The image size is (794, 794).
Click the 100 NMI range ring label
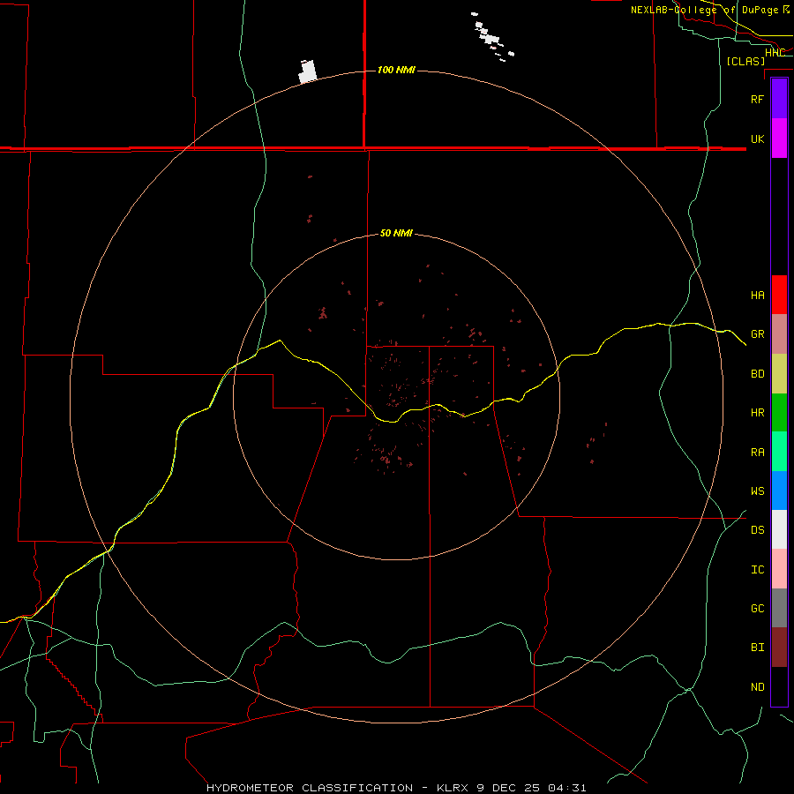396,70
